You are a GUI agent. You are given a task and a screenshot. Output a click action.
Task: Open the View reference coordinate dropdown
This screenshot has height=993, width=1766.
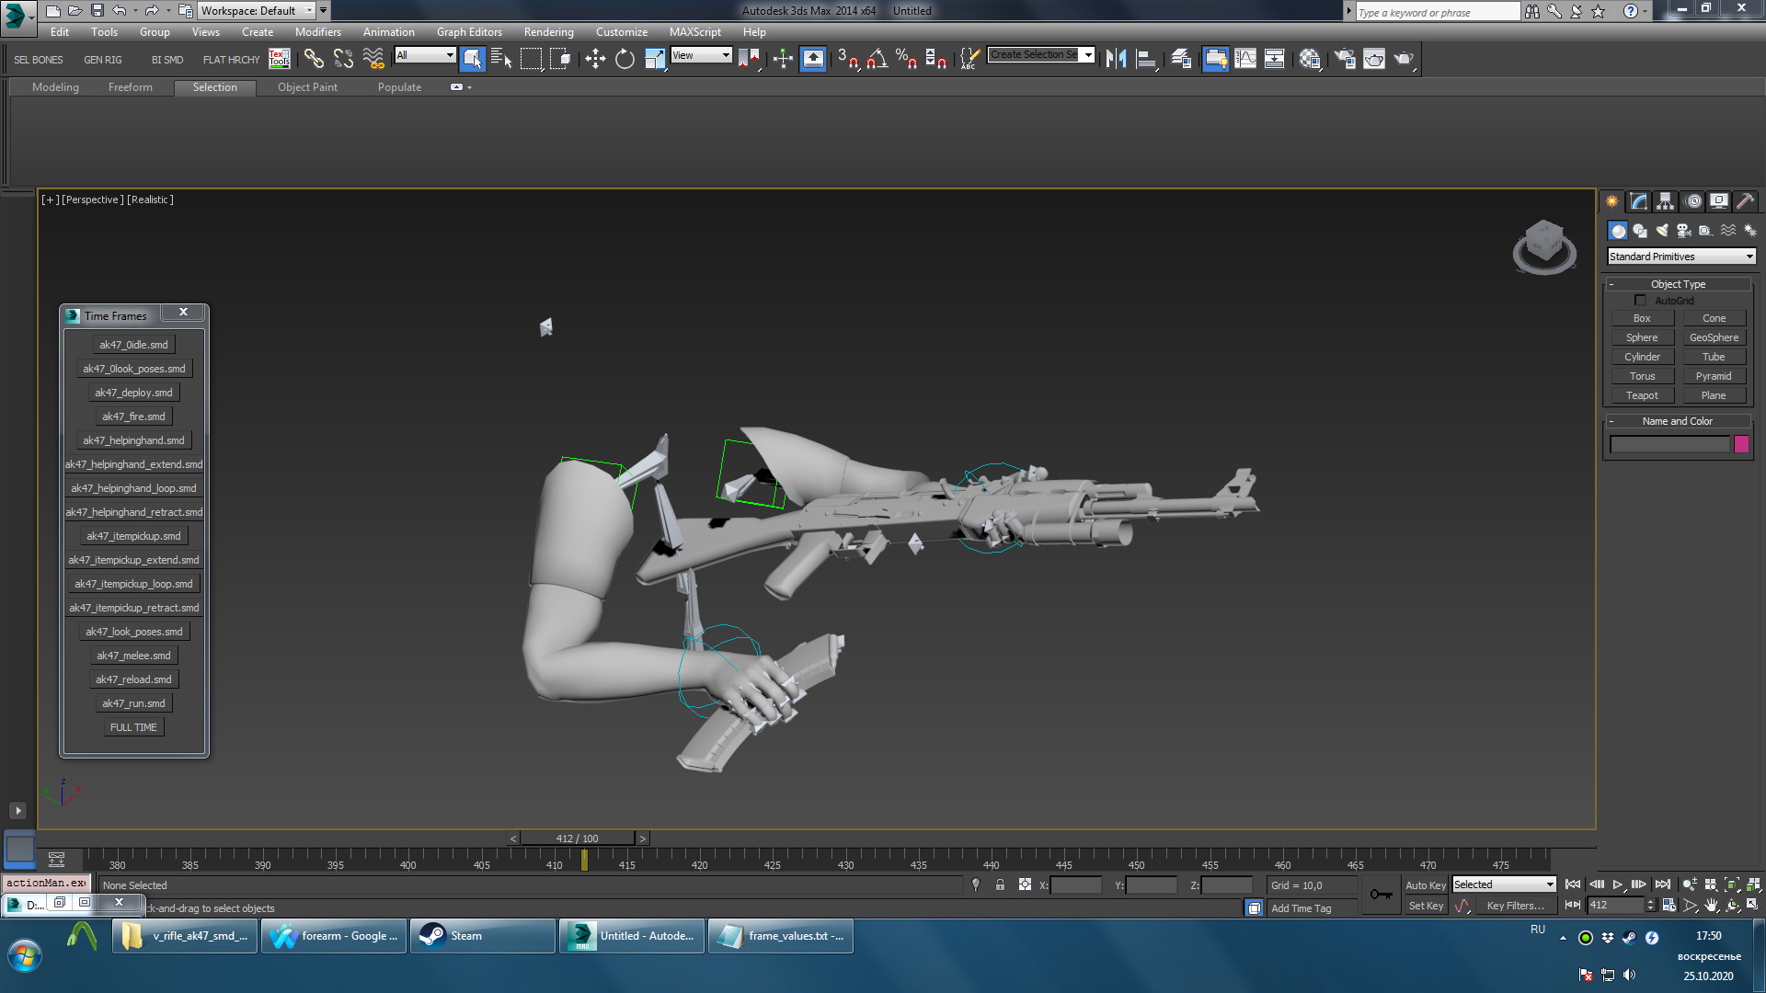point(701,55)
